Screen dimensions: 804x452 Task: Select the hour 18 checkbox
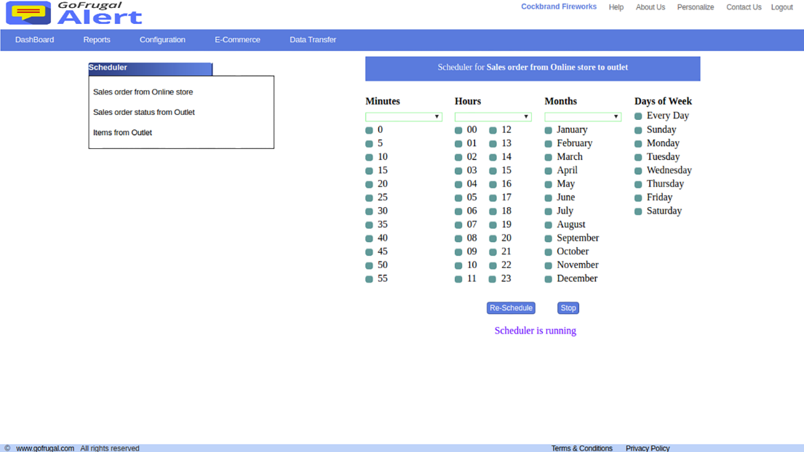493,211
